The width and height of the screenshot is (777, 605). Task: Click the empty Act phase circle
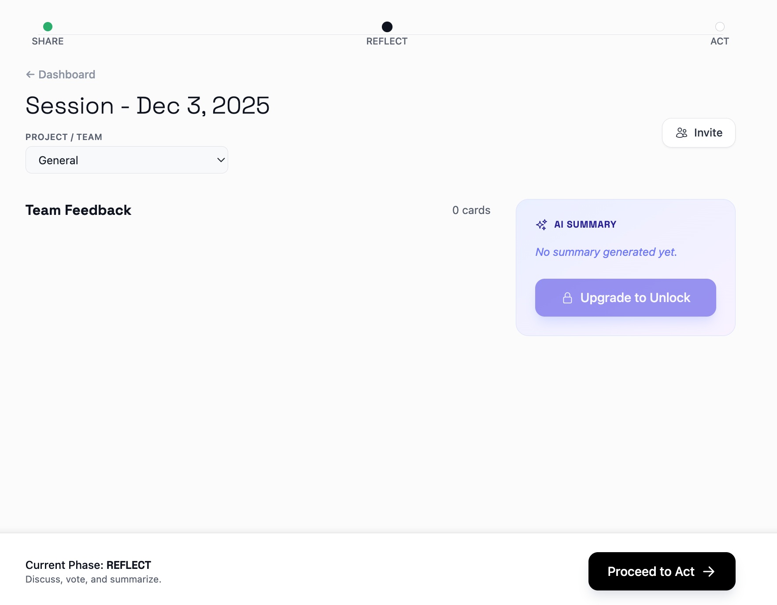point(720,27)
